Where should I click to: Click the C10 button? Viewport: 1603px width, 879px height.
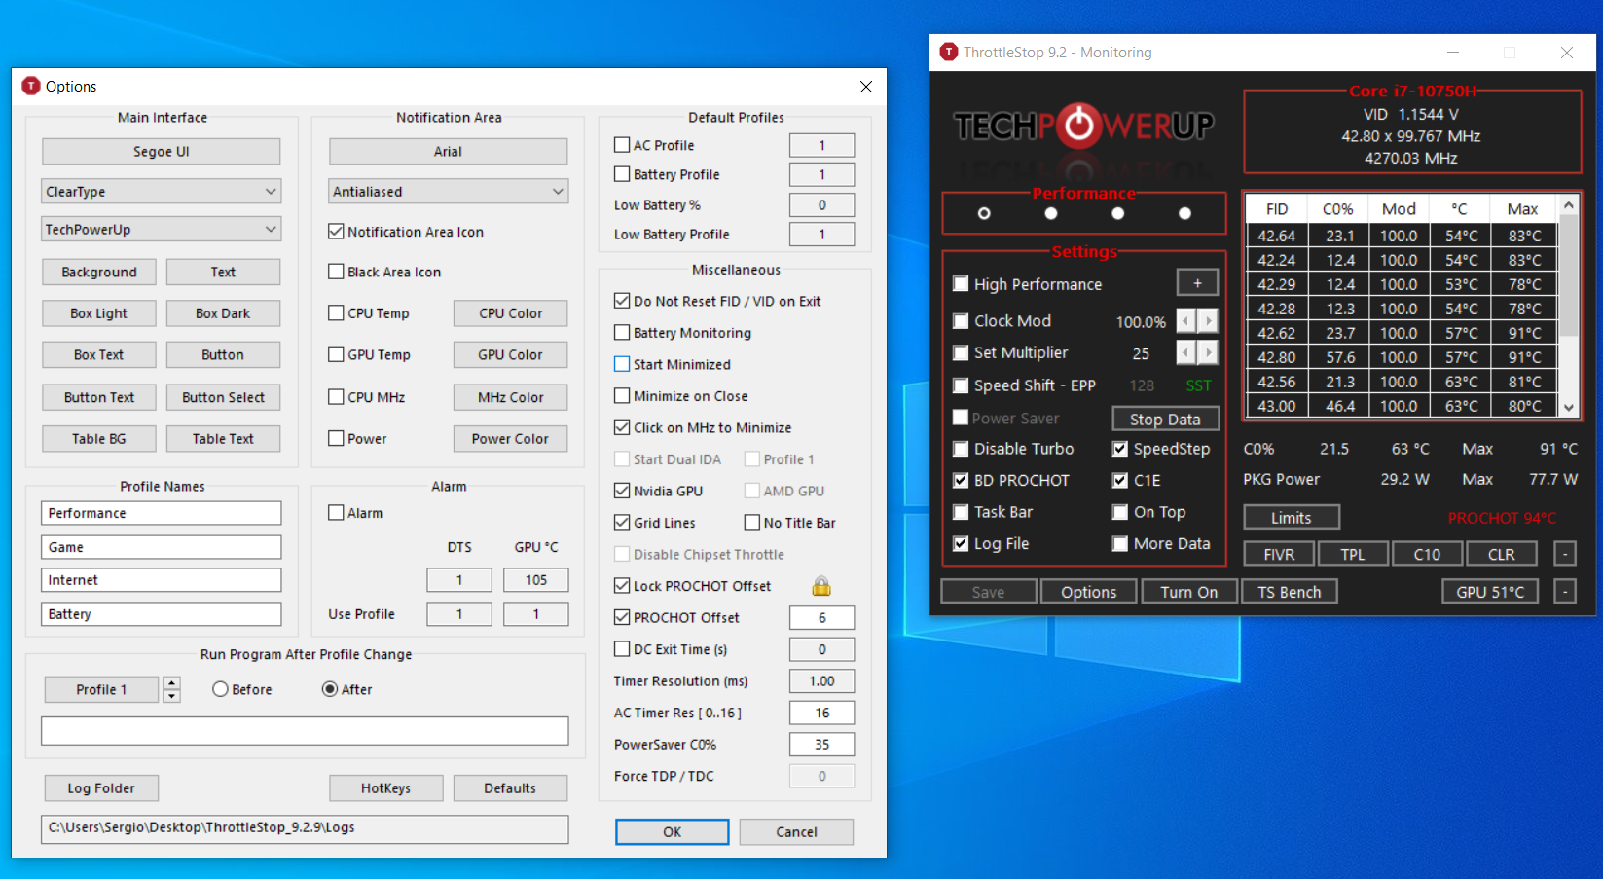click(1427, 554)
